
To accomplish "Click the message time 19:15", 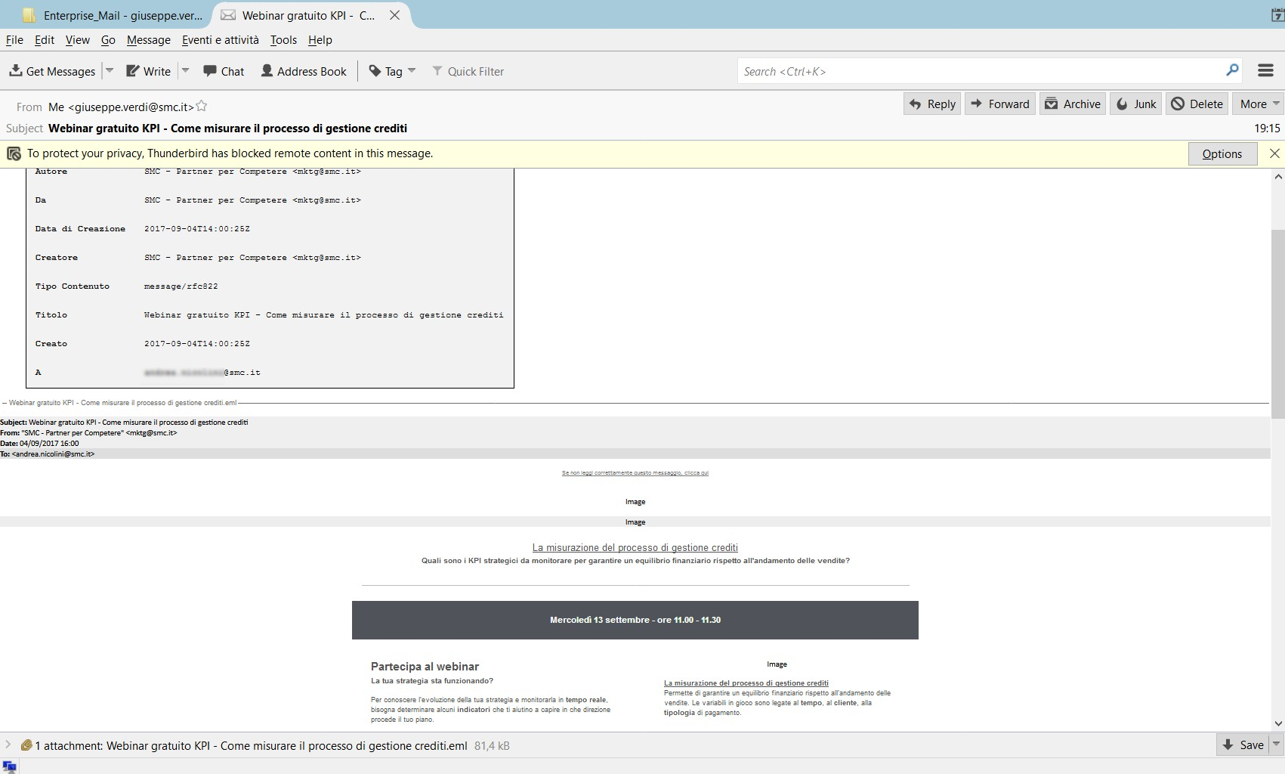I will click(1267, 128).
